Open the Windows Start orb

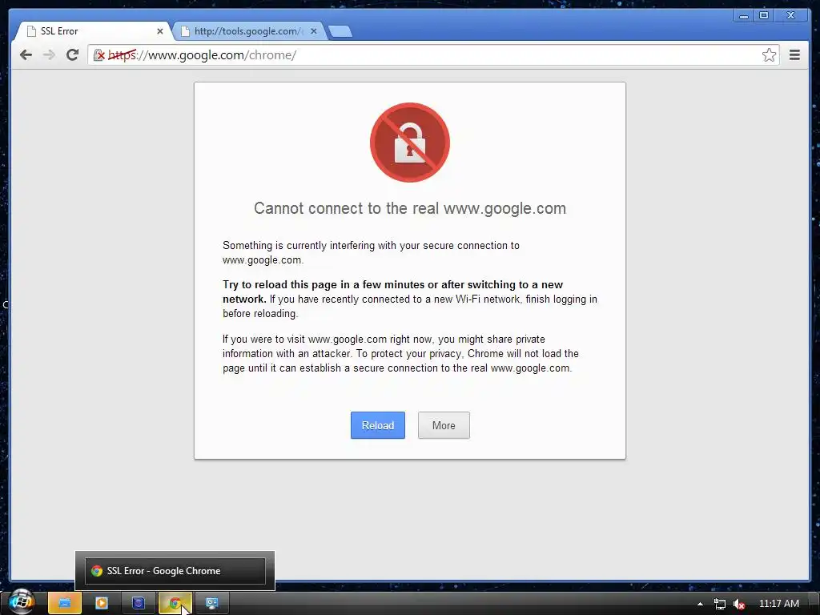21,602
